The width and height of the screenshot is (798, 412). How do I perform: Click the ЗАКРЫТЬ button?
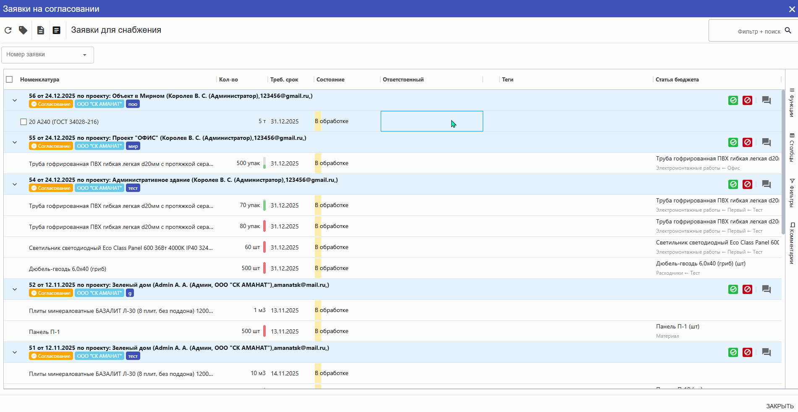780,406
